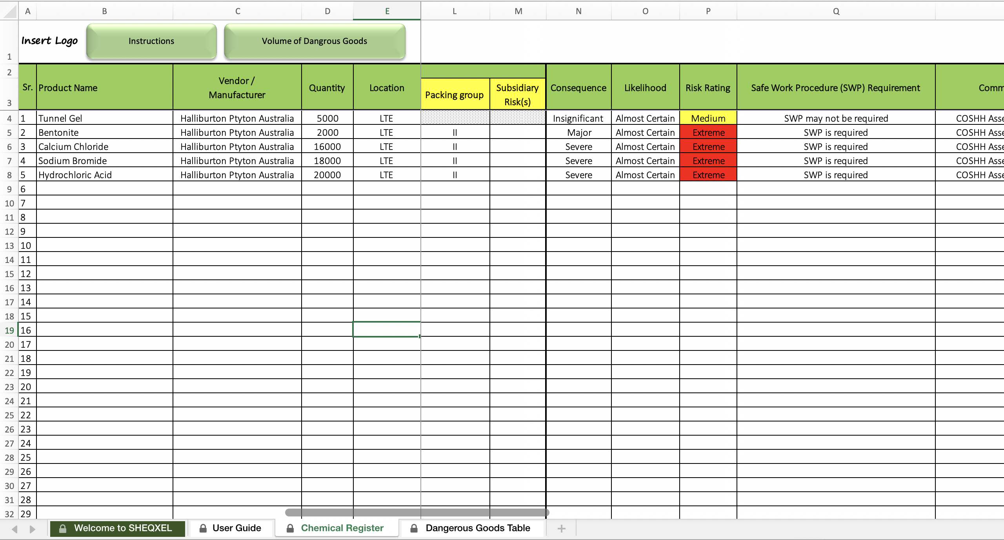This screenshot has height=540, width=1004.
Task: Click 'SWP is required' cell for Bentonite
Action: tap(836, 133)
